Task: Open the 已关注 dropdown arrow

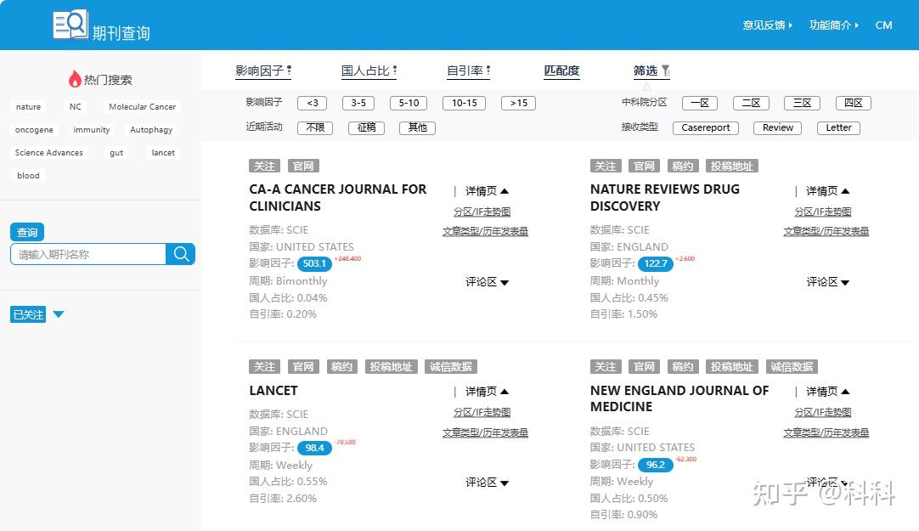Action: coord(58,314)
